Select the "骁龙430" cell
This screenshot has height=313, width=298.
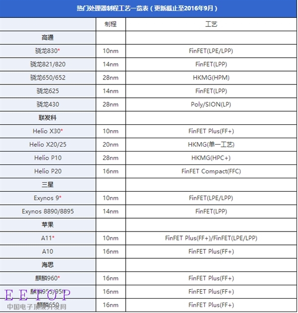(x=48, y=104)
